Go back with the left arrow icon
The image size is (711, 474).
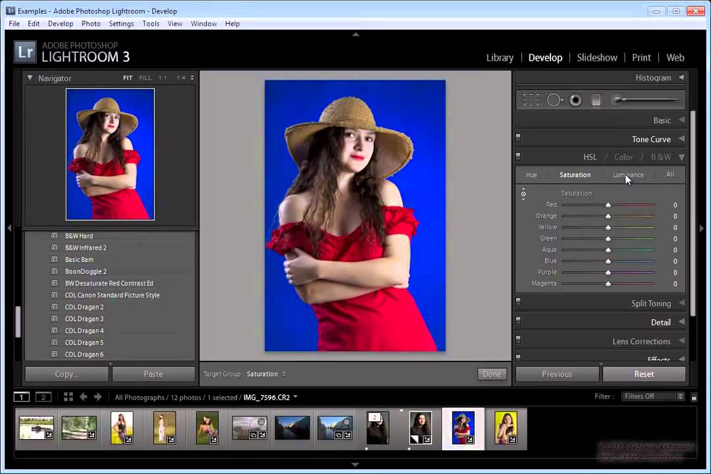[x=84, y=397]
